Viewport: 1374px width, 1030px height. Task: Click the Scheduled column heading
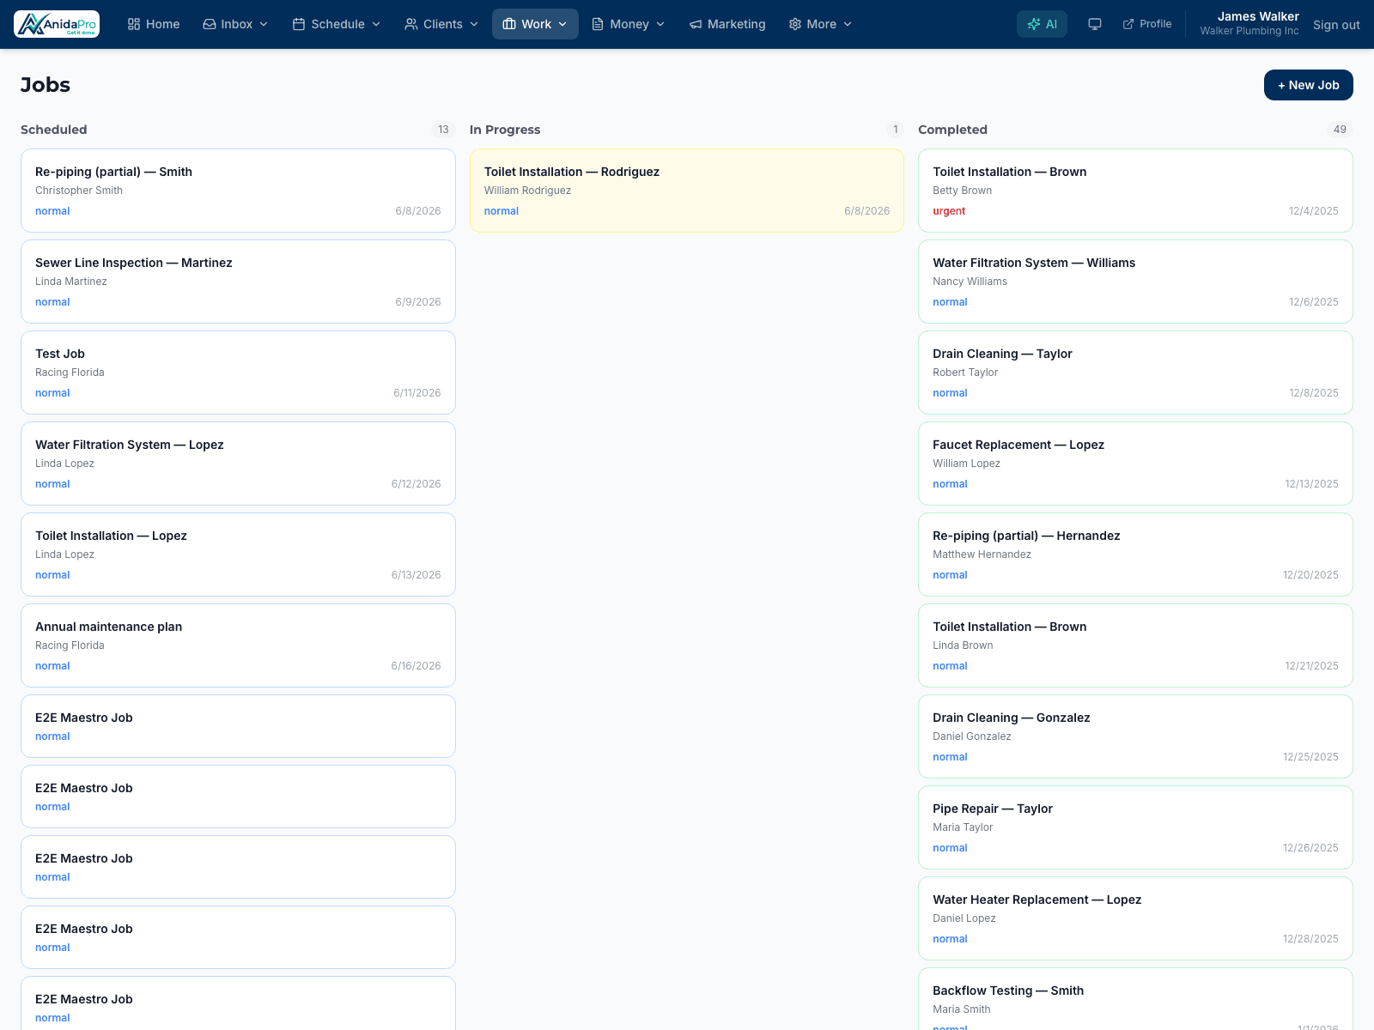(53, 130)
